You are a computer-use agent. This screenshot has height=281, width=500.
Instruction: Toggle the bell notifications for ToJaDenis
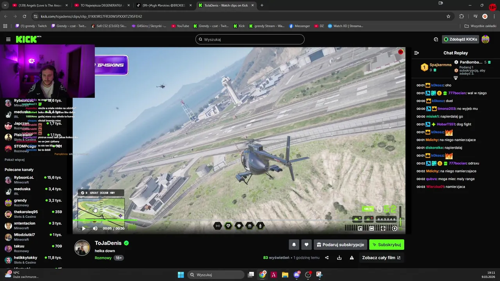294,245
